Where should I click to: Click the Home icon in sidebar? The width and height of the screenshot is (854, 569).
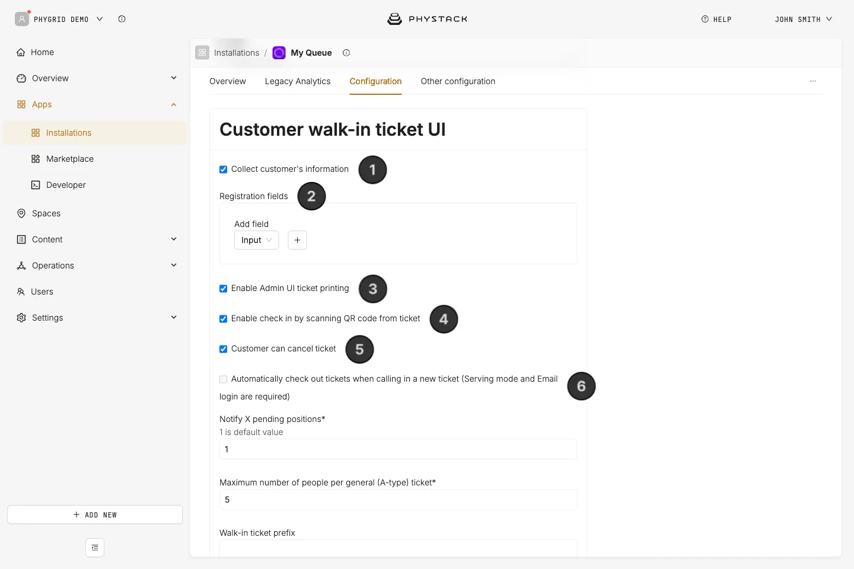21,52
